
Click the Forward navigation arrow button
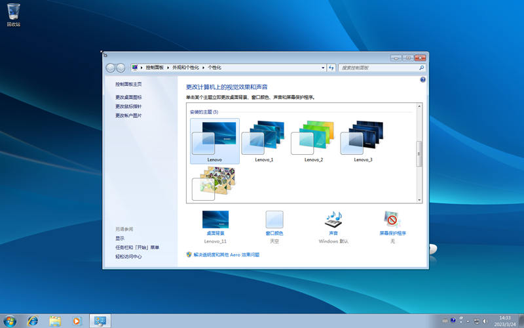(x=121, y=68)
